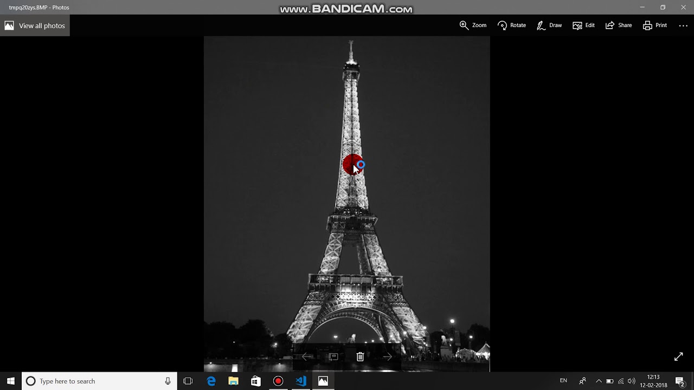
Task: Check the battery status icon
Action: point(609,381)
